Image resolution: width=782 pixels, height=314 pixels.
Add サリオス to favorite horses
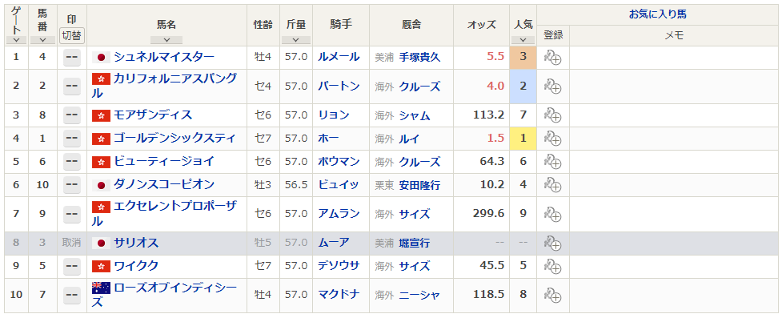click(x=552, y=244)
